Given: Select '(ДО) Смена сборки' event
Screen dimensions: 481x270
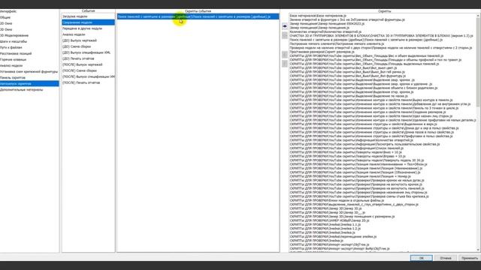Looking at the screenshot, I should (x=77, y=46).
